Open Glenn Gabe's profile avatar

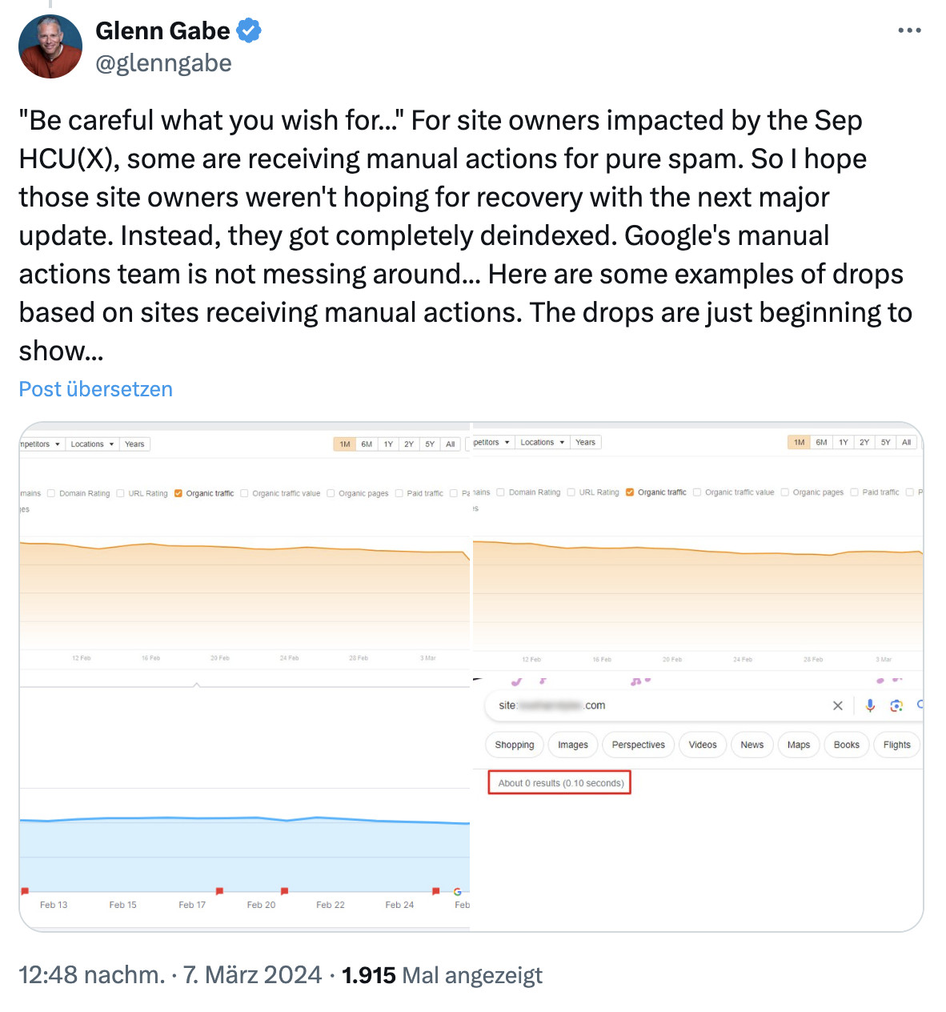coord(50,46)
